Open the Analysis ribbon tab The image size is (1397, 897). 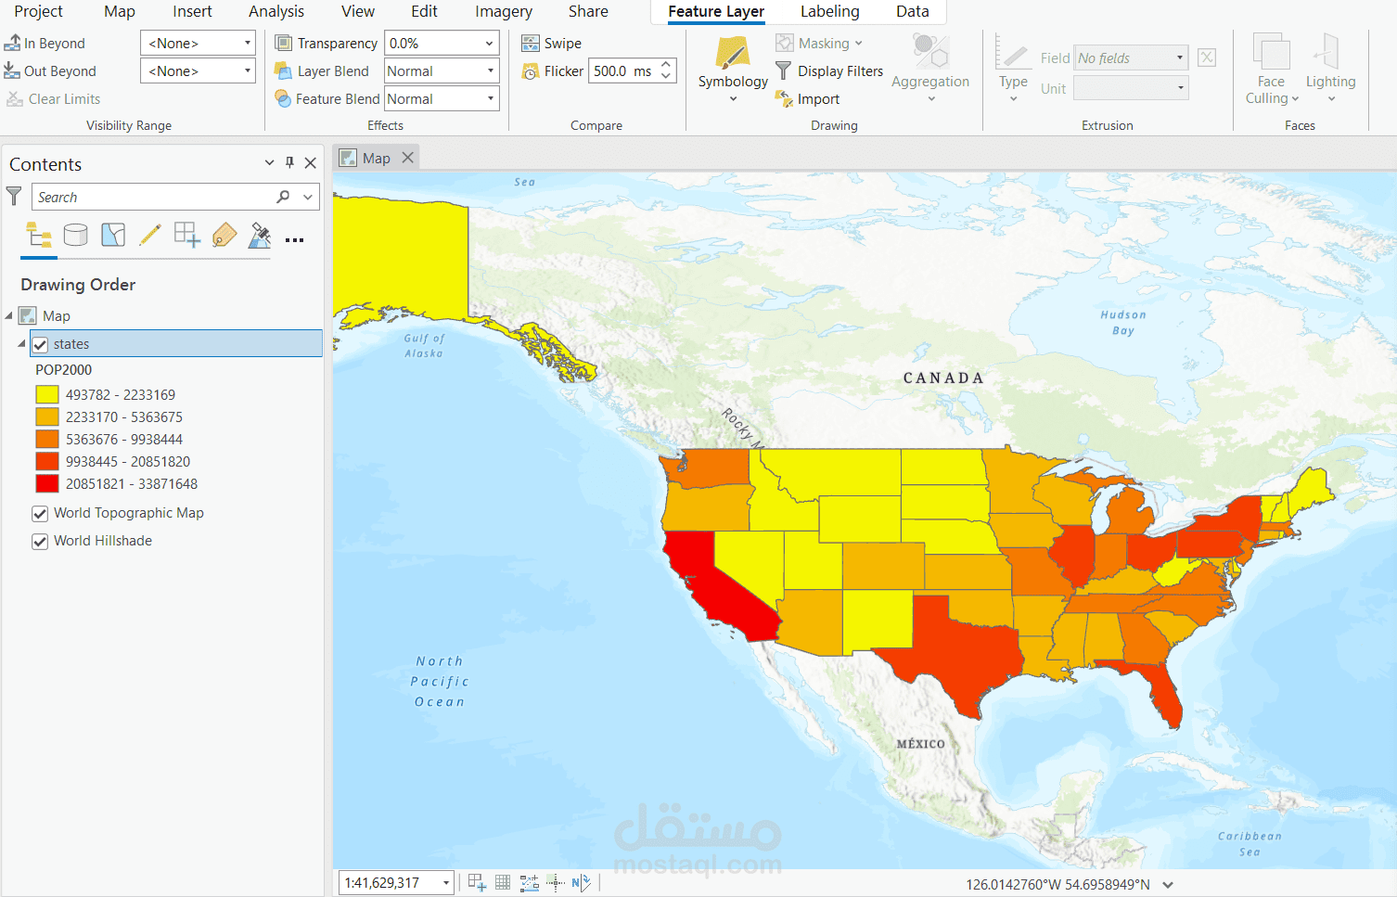click(276, 12)
